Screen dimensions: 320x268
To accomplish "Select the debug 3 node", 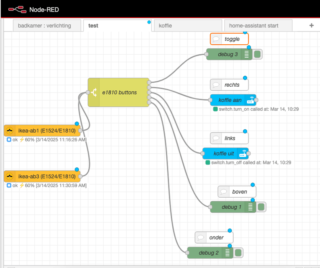I will [229, 54].
